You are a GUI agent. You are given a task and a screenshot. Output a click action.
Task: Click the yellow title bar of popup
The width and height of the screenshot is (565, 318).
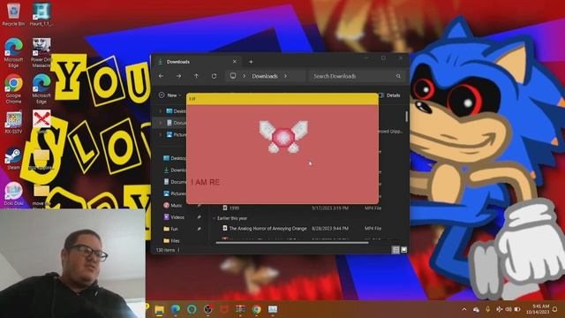click(282, 99)
